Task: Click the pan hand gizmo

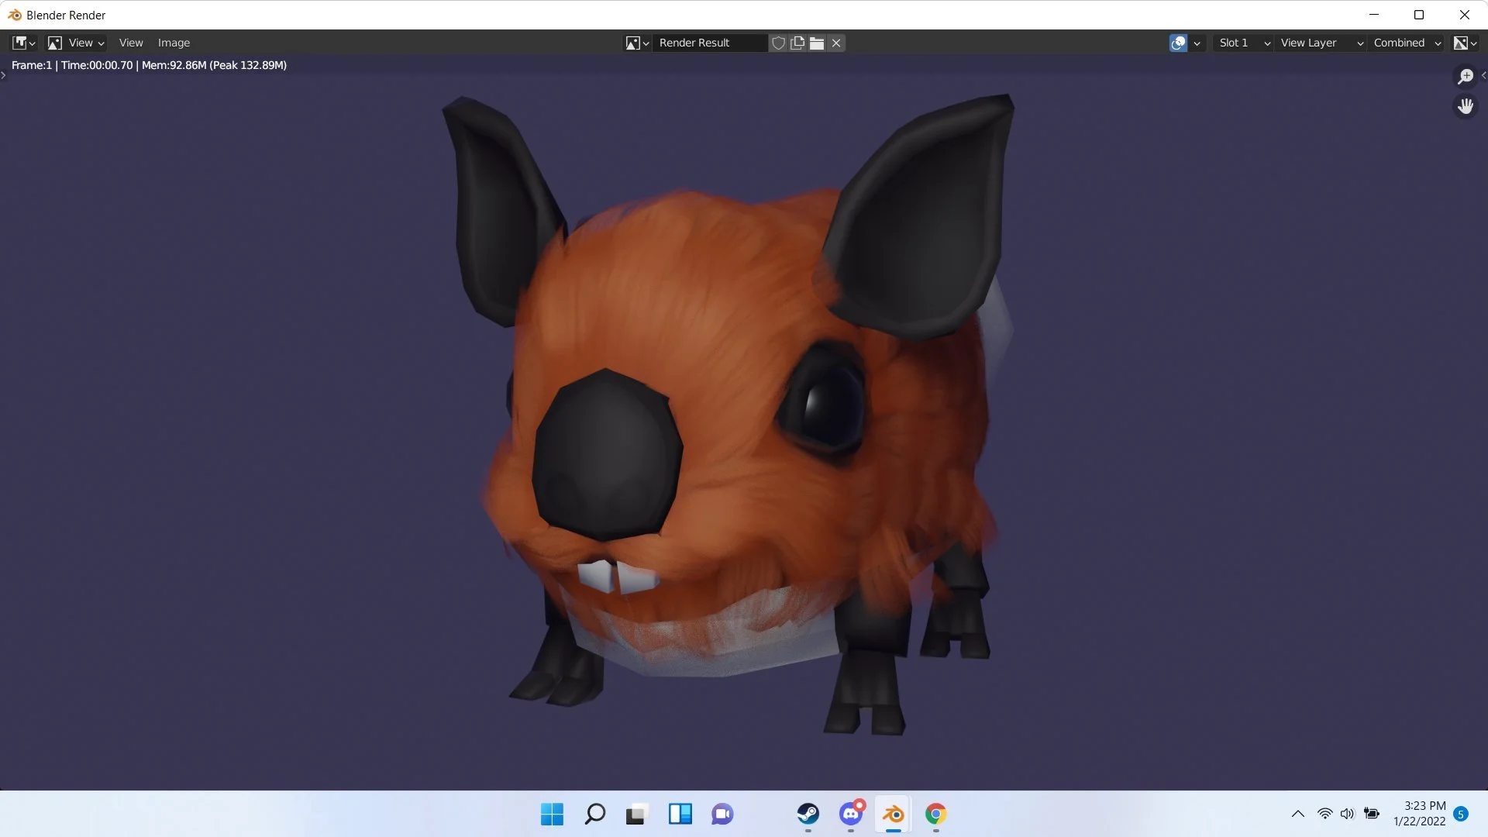Action: [x=1465, y=106]
